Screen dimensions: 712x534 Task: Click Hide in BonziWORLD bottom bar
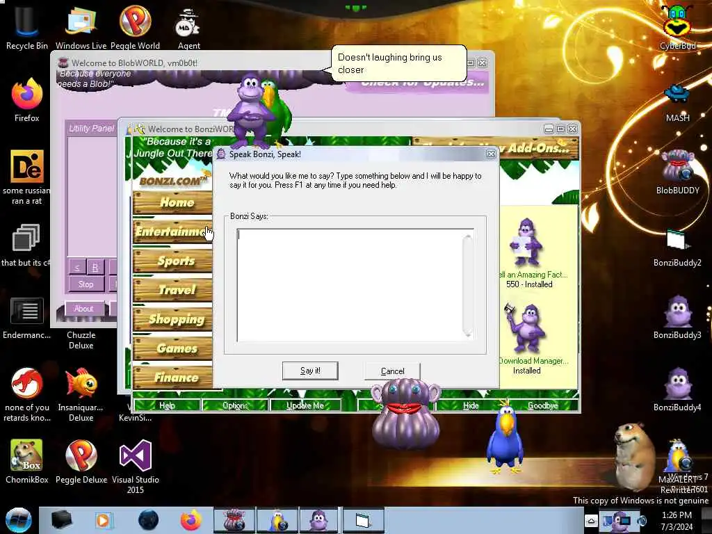[x=471, y=405]
